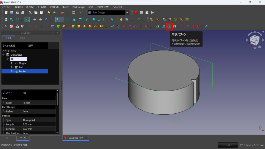Open the subtractive primitive dropdown arrow
Image resolution: width=265 pixels, height=149 pixels.
tap(151, 27)
